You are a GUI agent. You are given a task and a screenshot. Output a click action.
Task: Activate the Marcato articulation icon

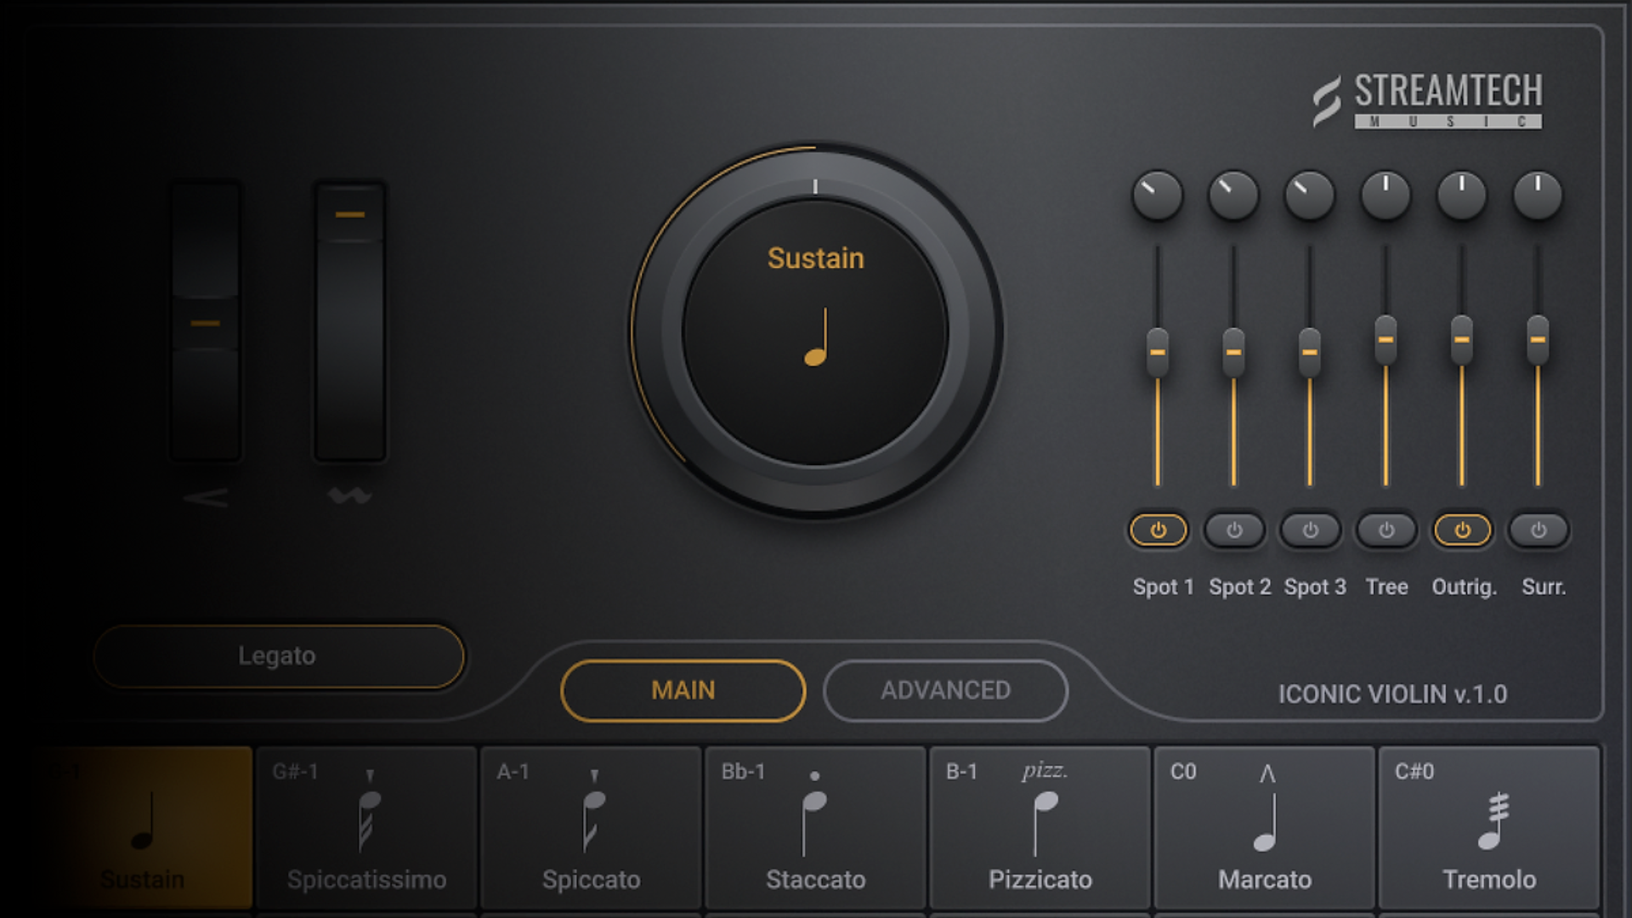click(x=1266, y=816)
